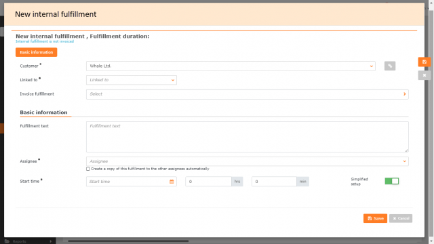Click the Cancel button

click(401, 218)
